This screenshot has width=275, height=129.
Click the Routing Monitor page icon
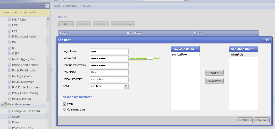coord(9,99)
